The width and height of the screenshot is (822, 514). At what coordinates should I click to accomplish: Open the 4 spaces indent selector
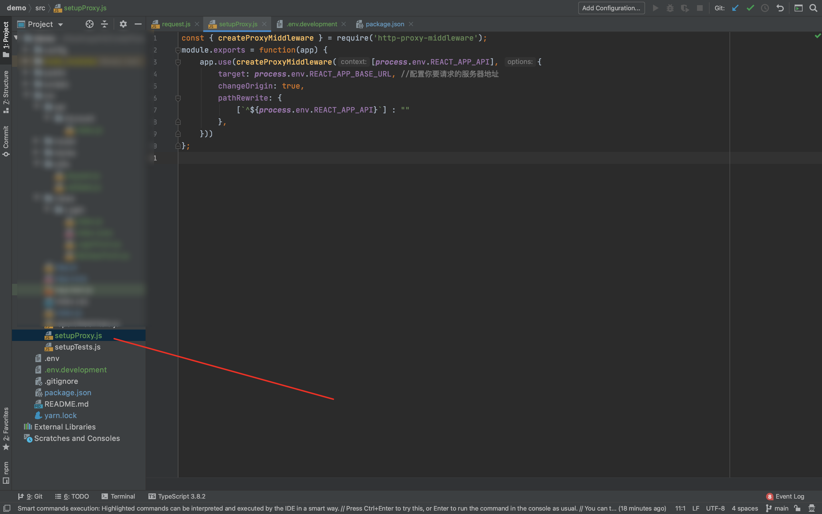pyautogui.click(x=745, y=508)
